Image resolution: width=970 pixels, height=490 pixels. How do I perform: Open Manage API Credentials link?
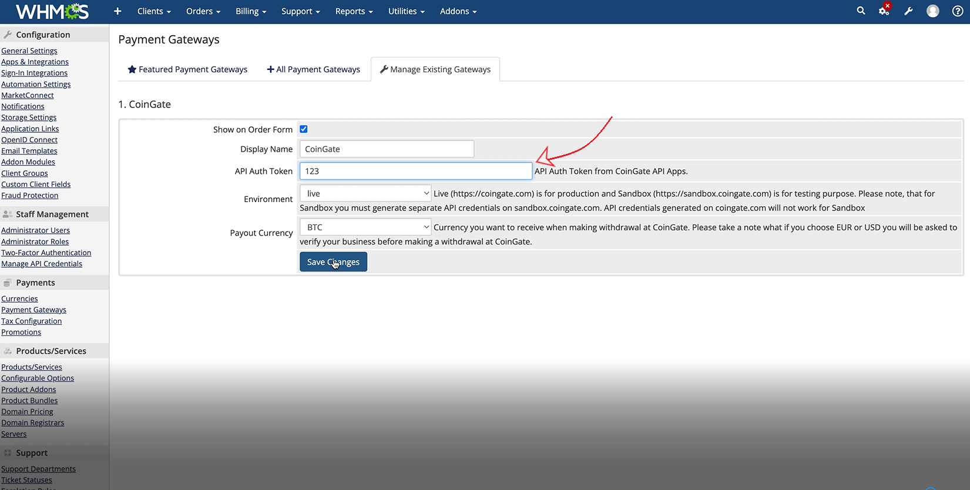tap(42, 264)
